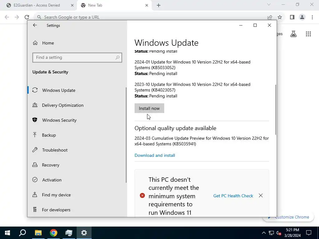Screen dimensions: 319x239
Task: Toggle Chrome side panel icon
Action: [x=292, y=17]
